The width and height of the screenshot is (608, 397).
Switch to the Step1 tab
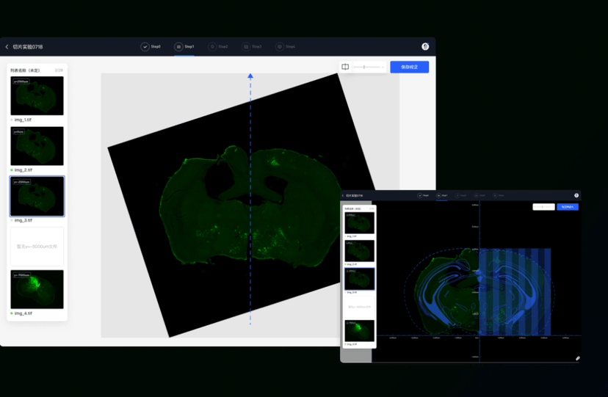[184, 47]
